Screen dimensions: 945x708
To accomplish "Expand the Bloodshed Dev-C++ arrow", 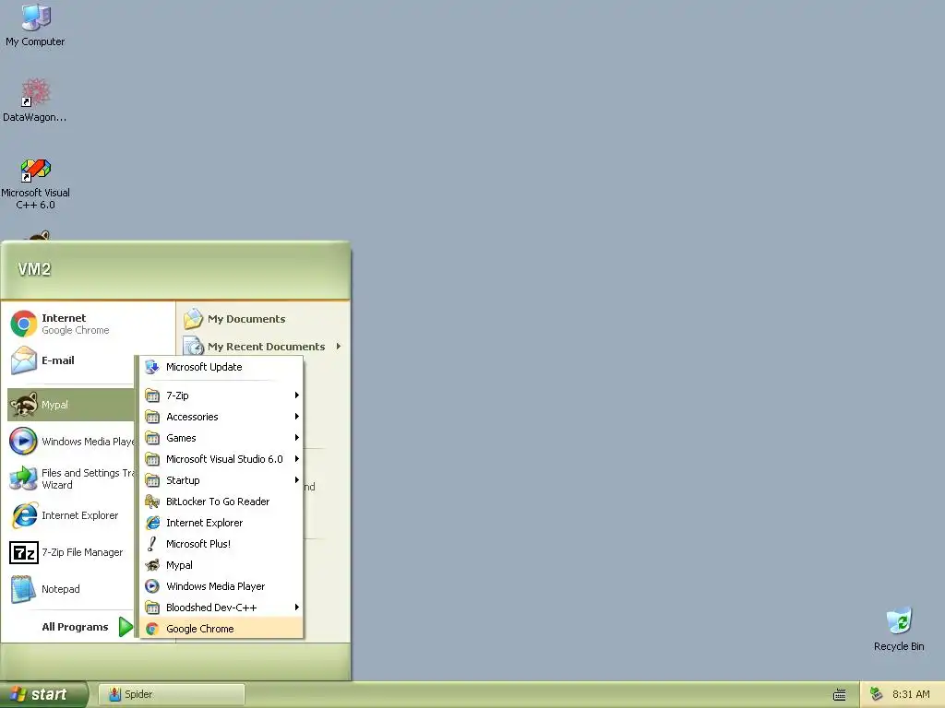I will click(x=296, y=608).
